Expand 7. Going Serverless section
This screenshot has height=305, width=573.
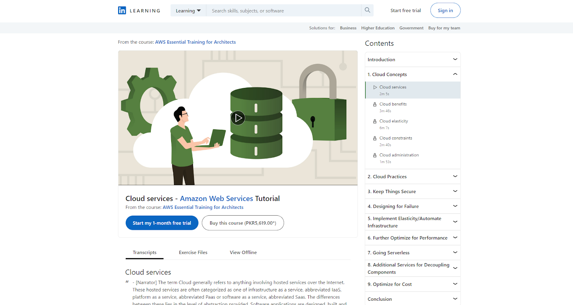(413, 252)
